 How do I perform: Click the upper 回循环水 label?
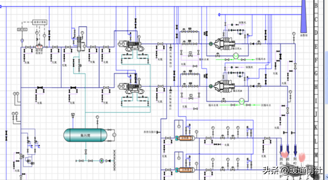pyautogui.click(x=261, y=59)
